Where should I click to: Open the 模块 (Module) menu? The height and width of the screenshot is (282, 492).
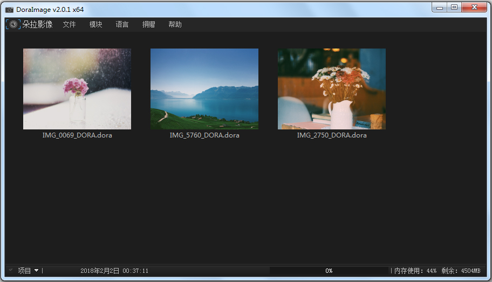click(95, 24)
